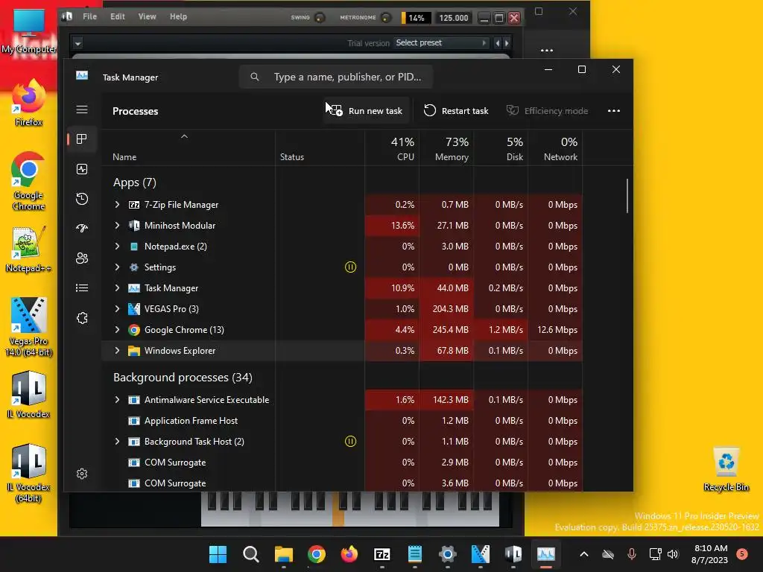This screenshot has height=572, width=763.
Task: Open the Task Manager navigation hamburger menu
Action: click(82, 109)
